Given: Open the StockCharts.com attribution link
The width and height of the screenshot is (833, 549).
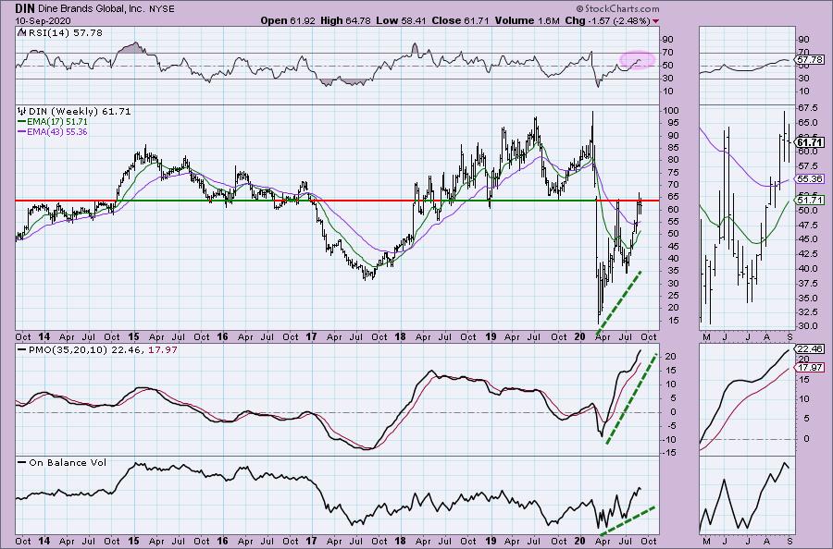Looking at the screenshot, I should tap(618, 8).
